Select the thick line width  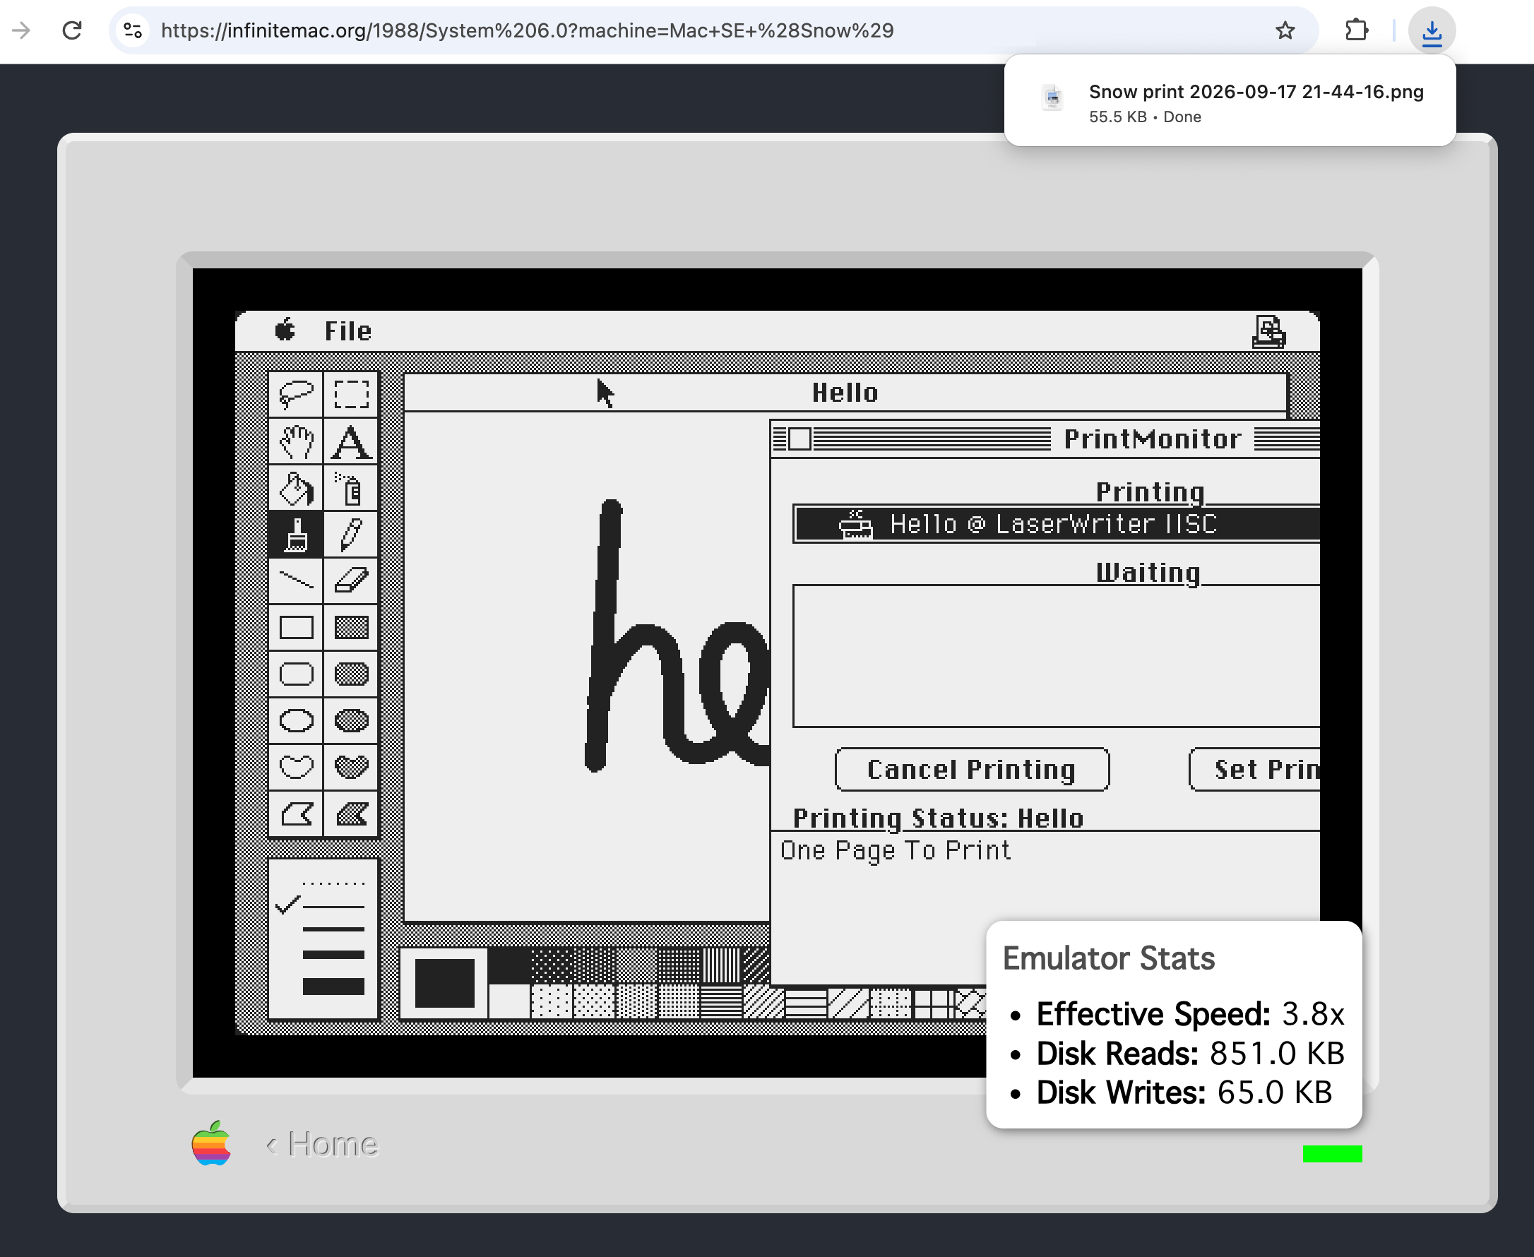pos(333,954)
